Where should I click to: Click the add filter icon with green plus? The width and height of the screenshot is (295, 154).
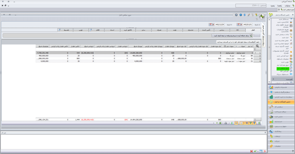tap(256, 15)
